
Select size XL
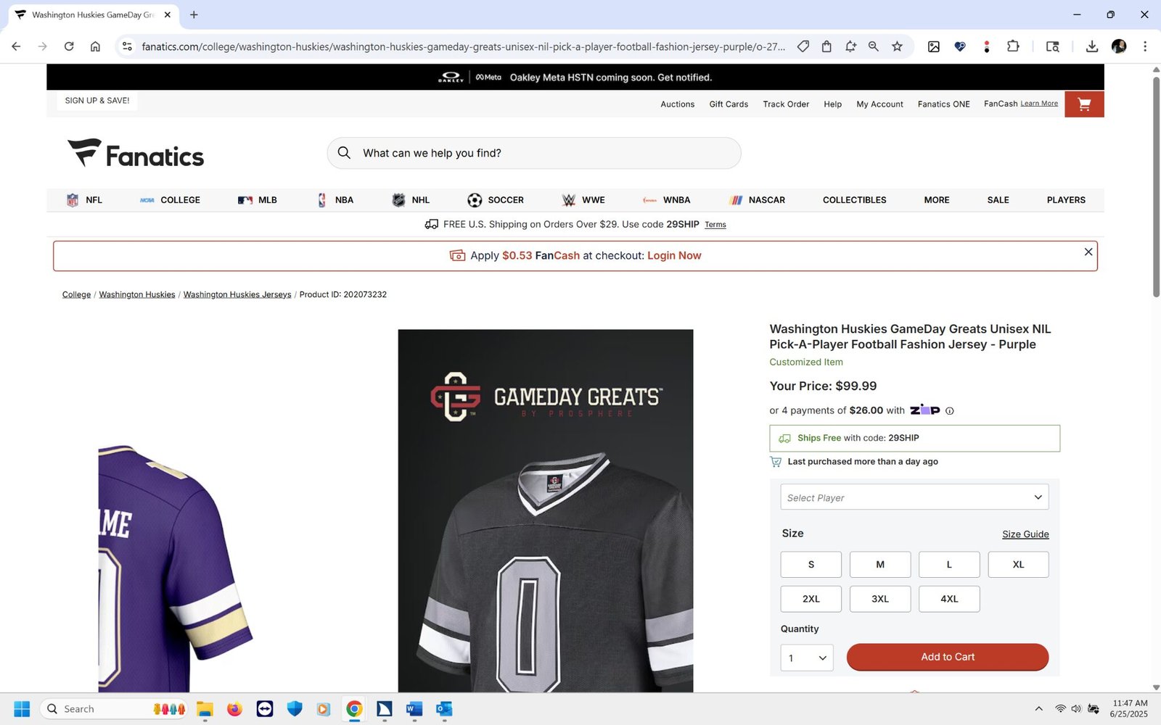click(x=1018, y=565)
